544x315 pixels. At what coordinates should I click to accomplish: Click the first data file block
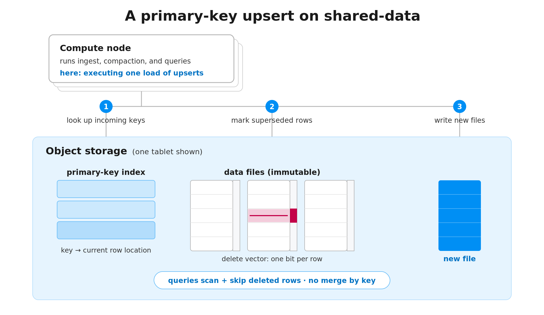[x=212, y=216]
